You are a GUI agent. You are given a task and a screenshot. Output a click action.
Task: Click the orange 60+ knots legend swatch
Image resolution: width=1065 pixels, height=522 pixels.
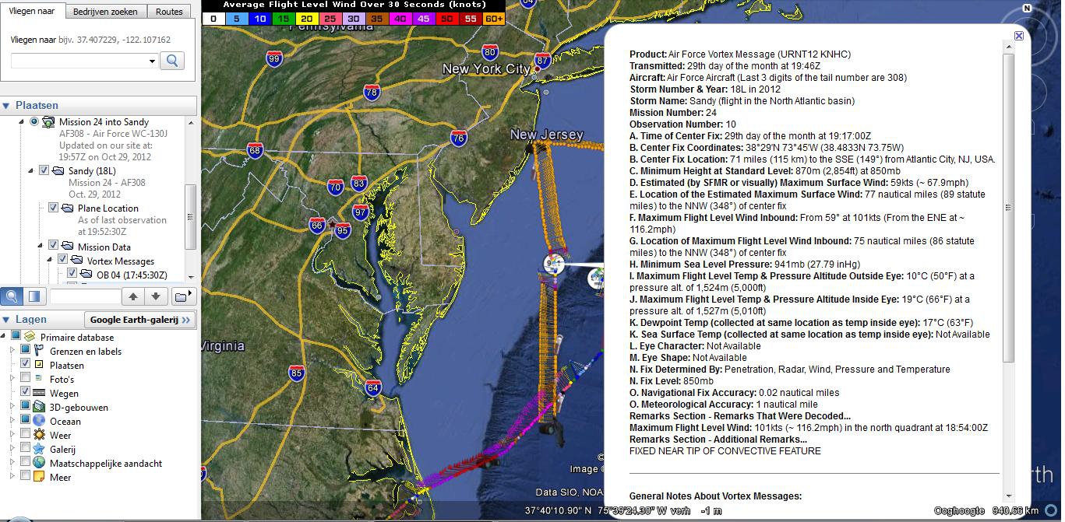coord(494,18)
